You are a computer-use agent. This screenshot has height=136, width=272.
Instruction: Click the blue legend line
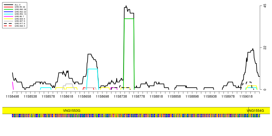8,12
